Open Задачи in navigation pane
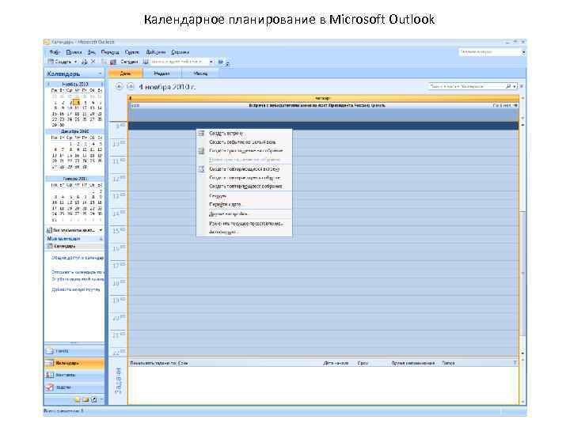This screenshot has width=570, height=427. pos(74,387)
